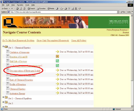Open the Activation Energy problem
This screenshot has width=134, height=111.
pos(17,93)
